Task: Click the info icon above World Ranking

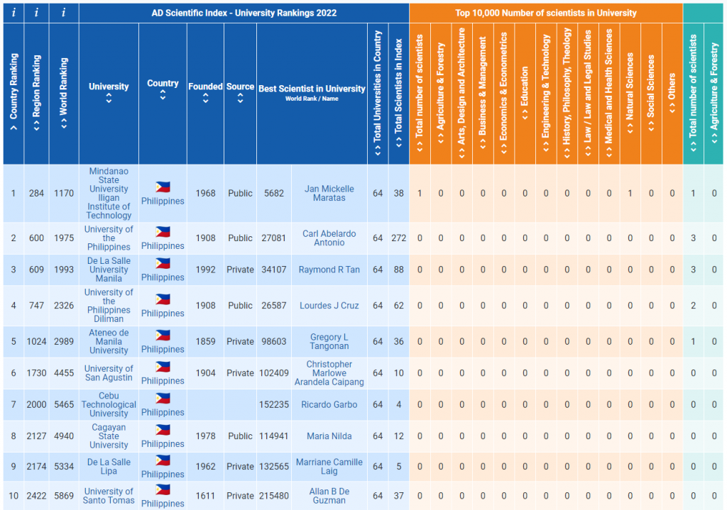Action: tap(63, 13)
